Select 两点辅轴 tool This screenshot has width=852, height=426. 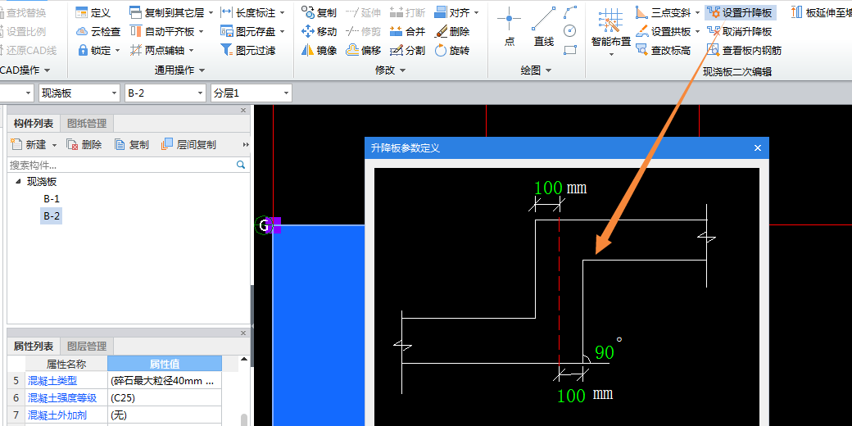point(161,51)
